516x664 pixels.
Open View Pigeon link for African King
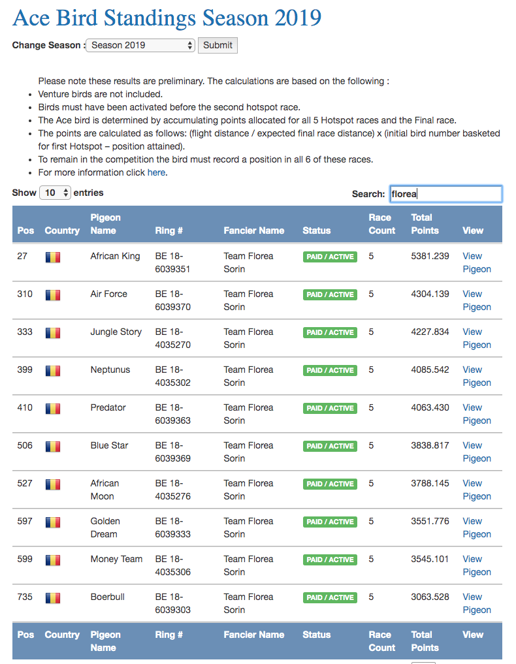[477, 262]
